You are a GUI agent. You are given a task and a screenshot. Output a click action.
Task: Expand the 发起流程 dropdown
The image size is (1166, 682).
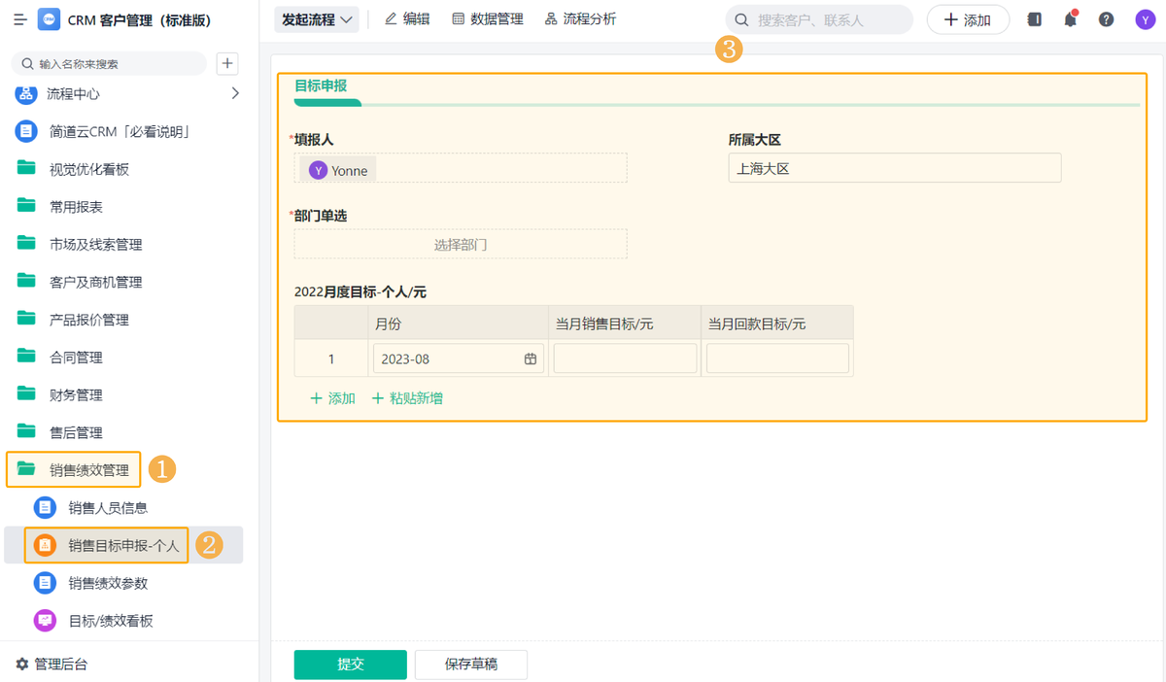pyautogui.click(x=317, y=19)
